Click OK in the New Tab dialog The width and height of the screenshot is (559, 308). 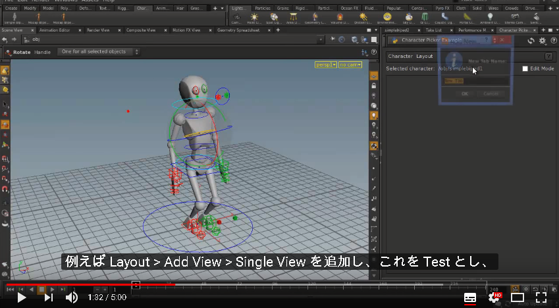pos(465,93)
